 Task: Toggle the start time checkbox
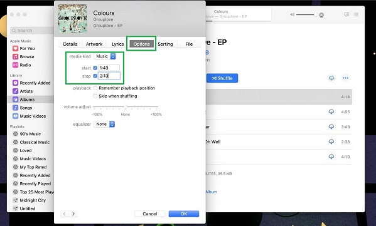click(x=95, y=68)
